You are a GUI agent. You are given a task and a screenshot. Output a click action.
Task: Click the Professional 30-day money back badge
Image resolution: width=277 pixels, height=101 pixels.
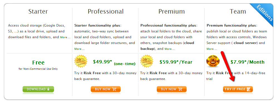[x=81, y=61]
